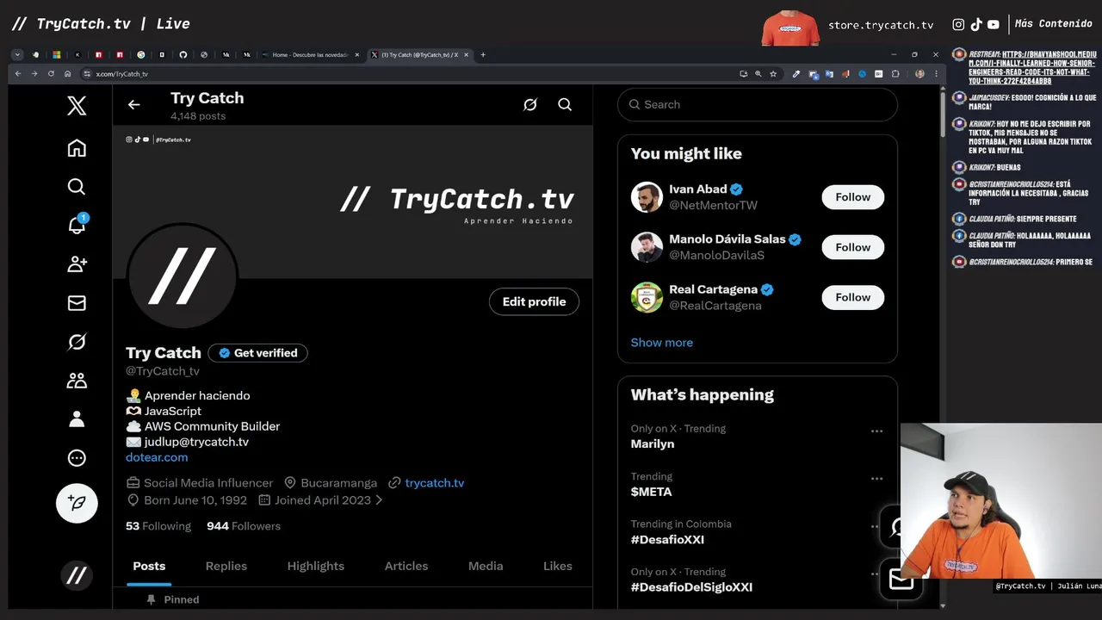
Task: Click the round white Post compose button
Action: [77, 503]
